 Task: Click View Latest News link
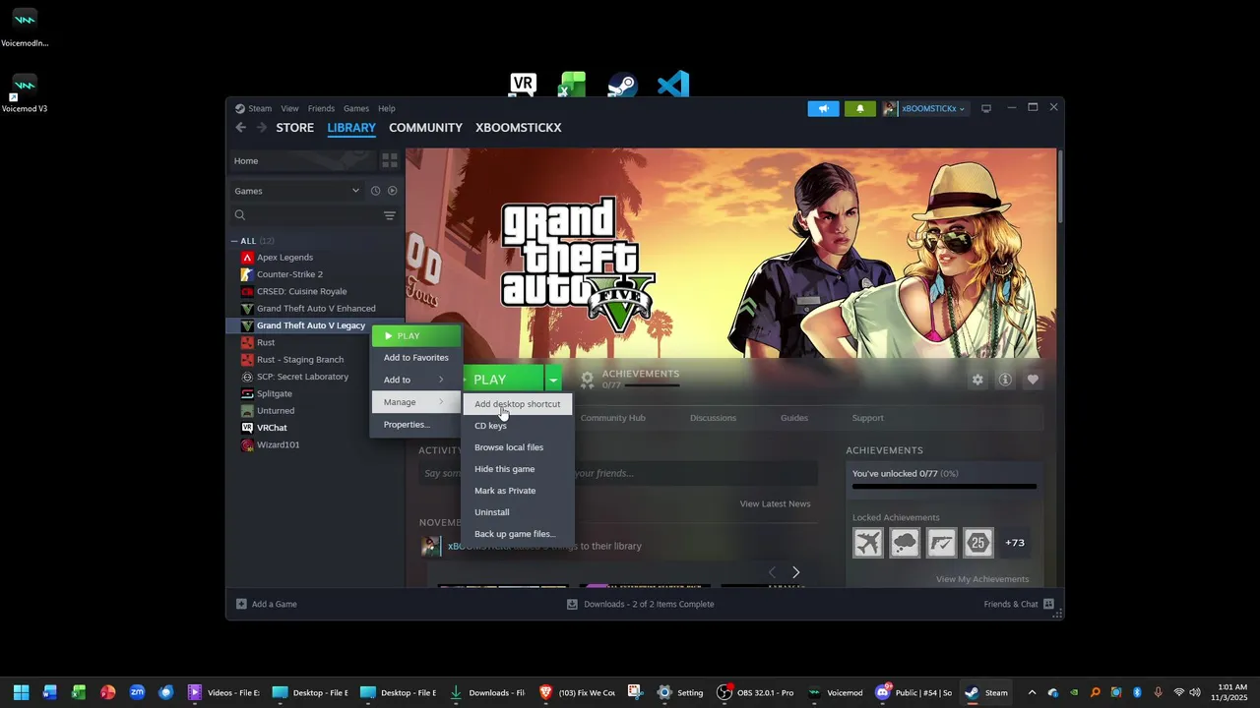coord(775,504)
